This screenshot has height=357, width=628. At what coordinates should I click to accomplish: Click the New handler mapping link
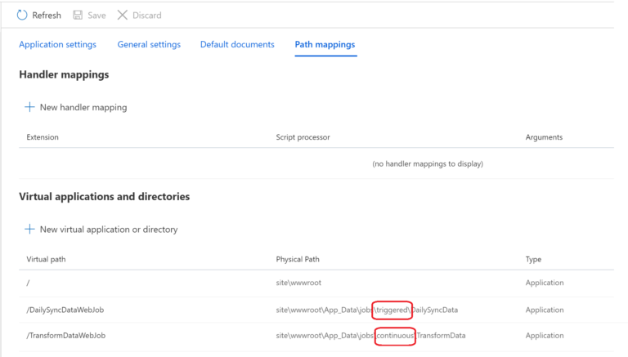coord(83,107)
